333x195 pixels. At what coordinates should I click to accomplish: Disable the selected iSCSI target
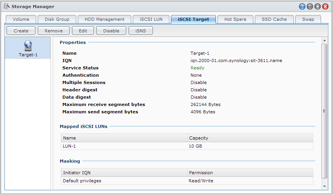pos(111,30)
